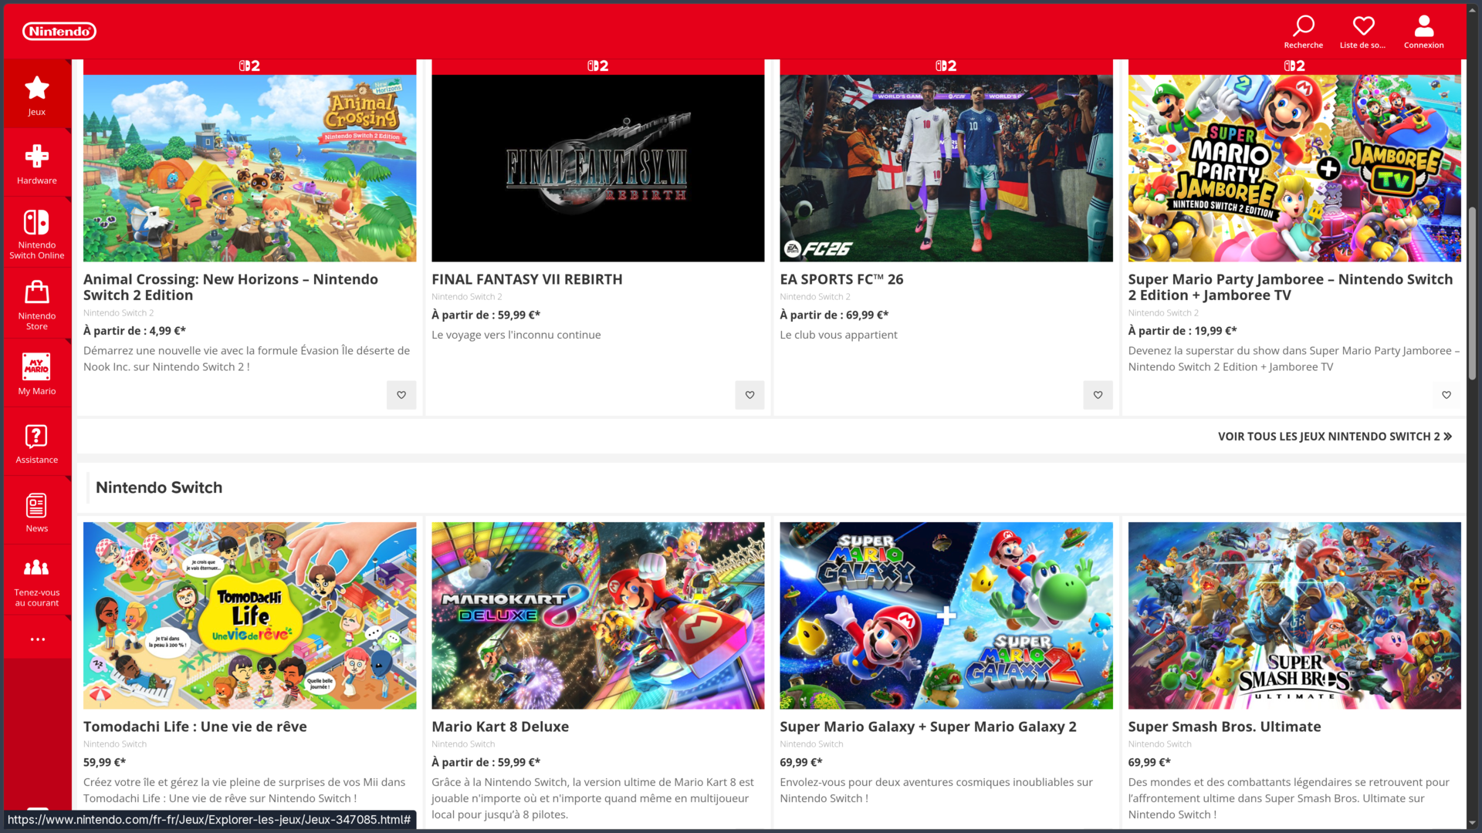This screenshot has width=1482, height=833.
Task: Open Nintendo Store bag icon
Action: 37,304
